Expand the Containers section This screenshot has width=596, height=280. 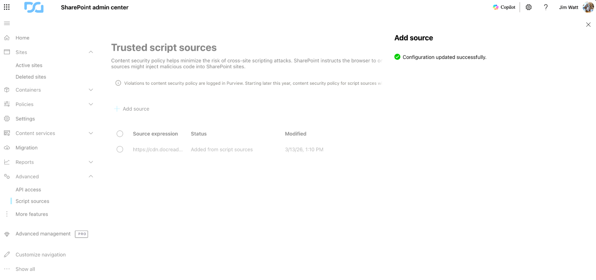point(91,90)
